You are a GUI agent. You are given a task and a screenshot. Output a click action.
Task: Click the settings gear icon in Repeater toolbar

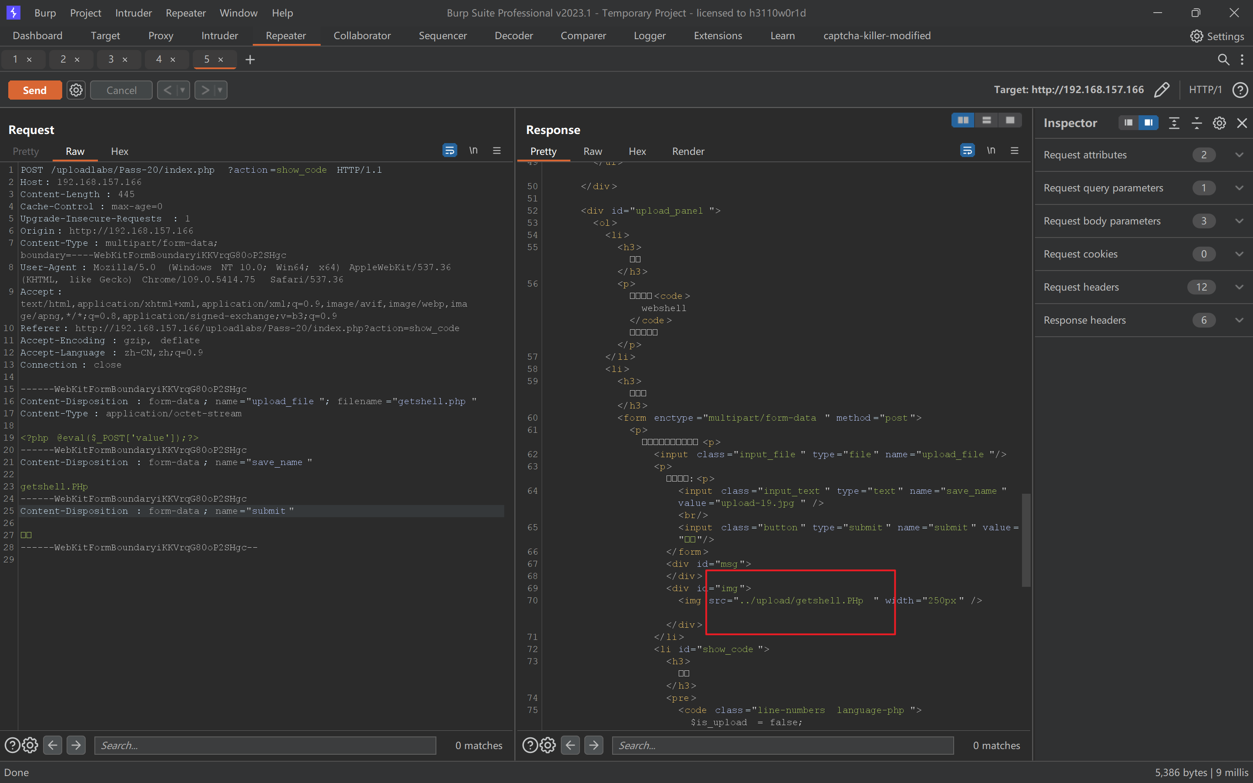pyautogui.click(x=76, y=89)
